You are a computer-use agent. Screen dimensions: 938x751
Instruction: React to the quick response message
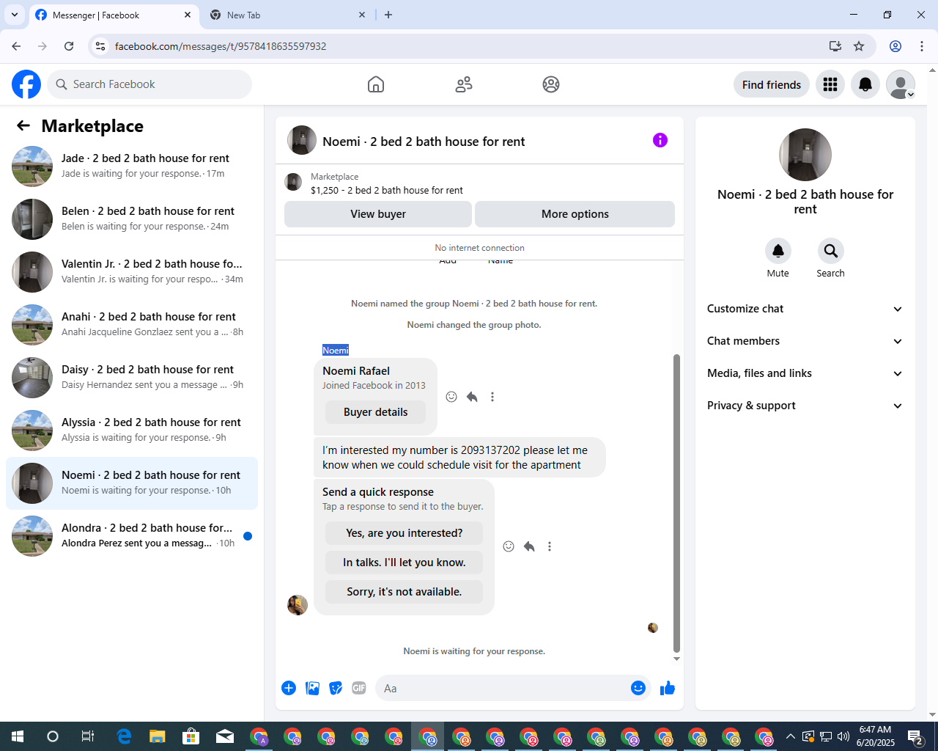pos(509,546)
